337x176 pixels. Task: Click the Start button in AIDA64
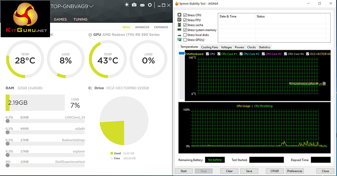(184, 171)
